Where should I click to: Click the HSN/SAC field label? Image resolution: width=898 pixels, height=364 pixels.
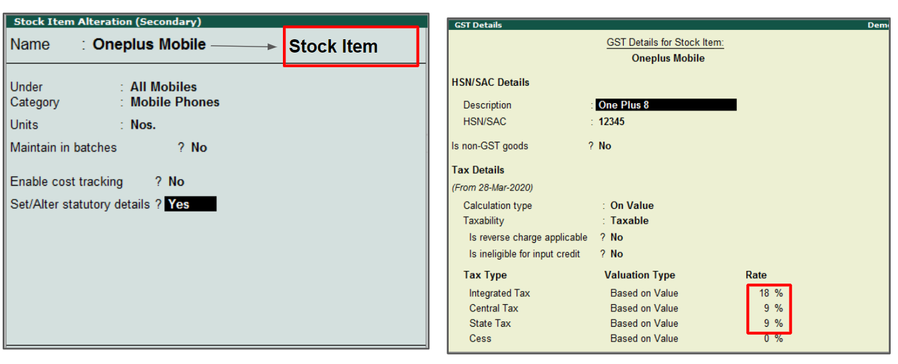(485, 122)
